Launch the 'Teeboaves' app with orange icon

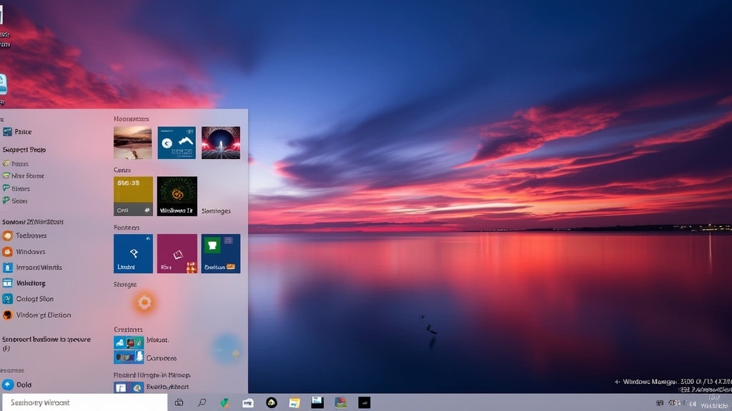[25, 235]
